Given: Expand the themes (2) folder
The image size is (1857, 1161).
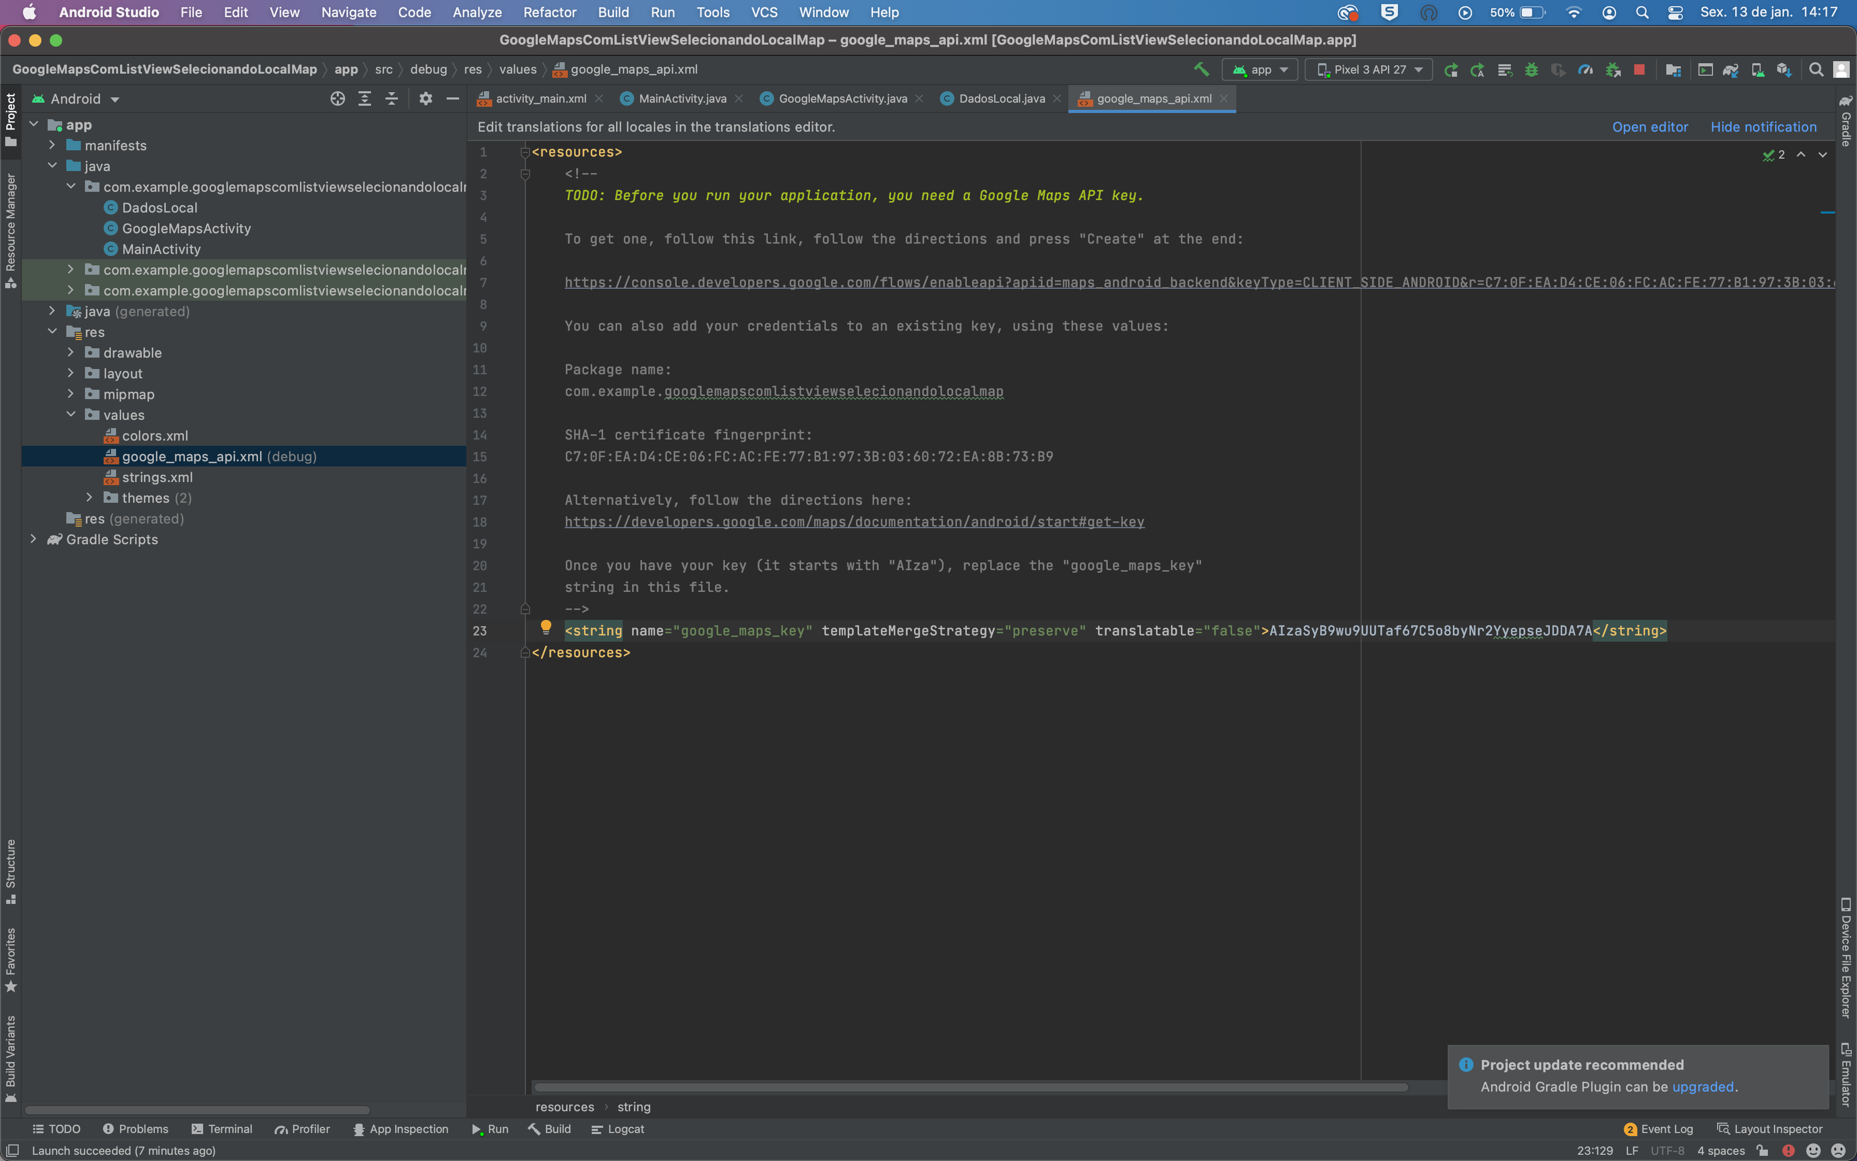Looking at the screenshot, I should click(x=89, y=498).
